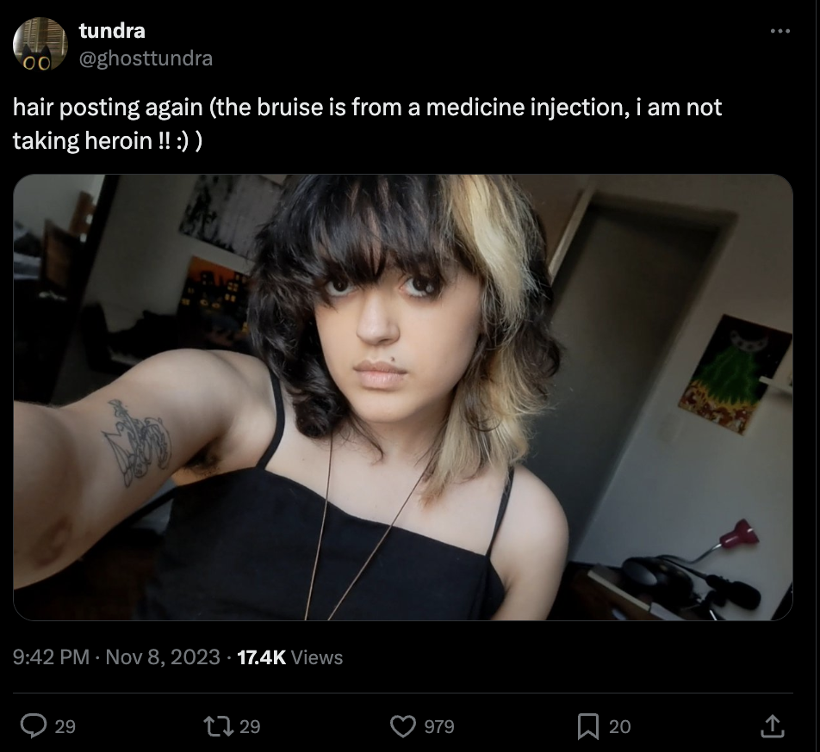Open the @ghosttundra handle link
Image resolution: width=820 pixels, height=752 pixels.
coord(146,58)
